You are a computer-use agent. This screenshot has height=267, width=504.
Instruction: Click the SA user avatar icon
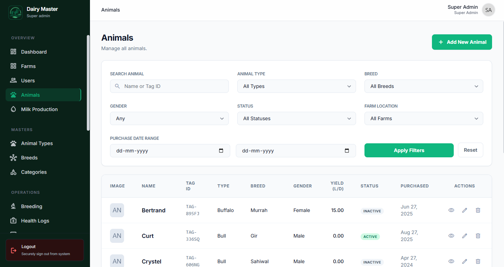(488, 10)
